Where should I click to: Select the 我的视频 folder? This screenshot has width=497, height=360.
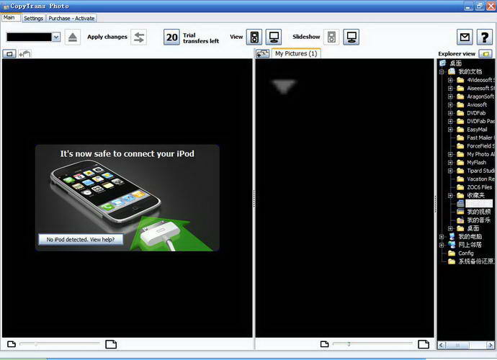(478, 212)
